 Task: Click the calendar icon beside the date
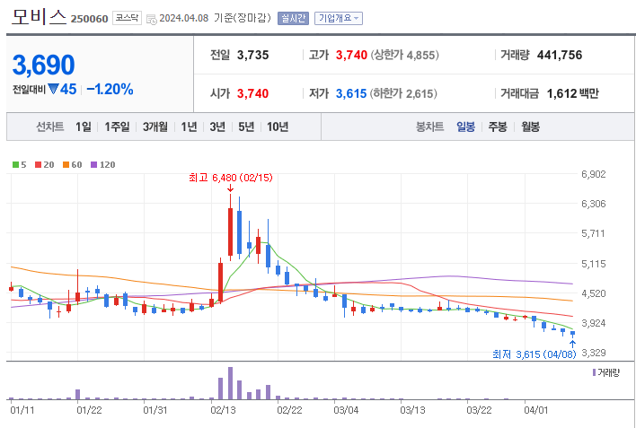point(151,19)
